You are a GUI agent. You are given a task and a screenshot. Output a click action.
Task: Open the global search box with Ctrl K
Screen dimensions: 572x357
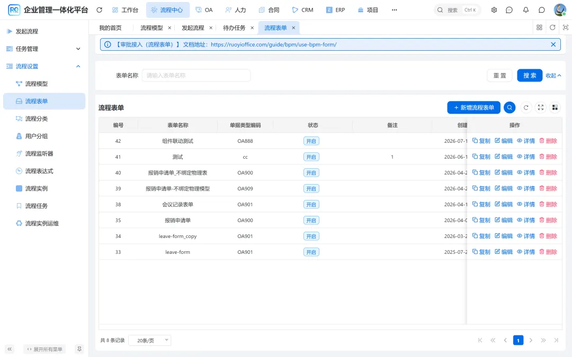pyautogui.click(x=458, y=10)
